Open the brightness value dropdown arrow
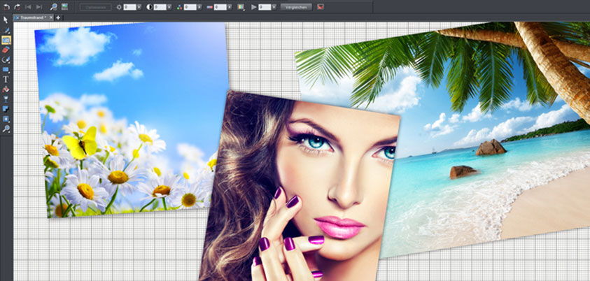The width and height of the screenshot is (590, 281). [x=139, y=7]
